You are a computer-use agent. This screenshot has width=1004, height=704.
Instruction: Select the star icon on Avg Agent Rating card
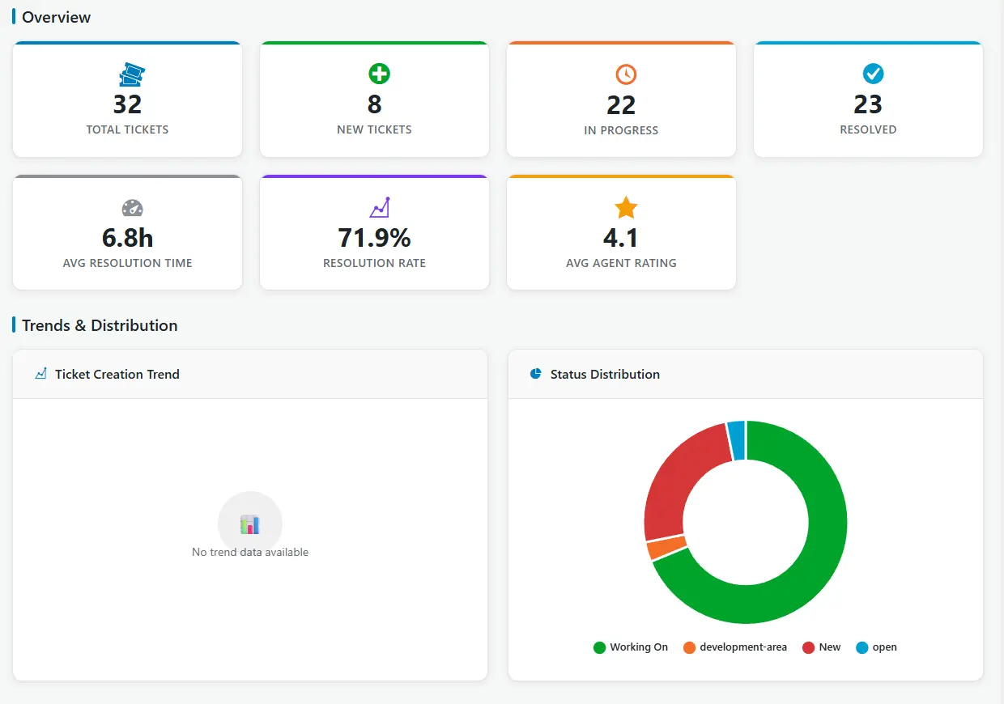pyautogui.click(x=625, y=207)
